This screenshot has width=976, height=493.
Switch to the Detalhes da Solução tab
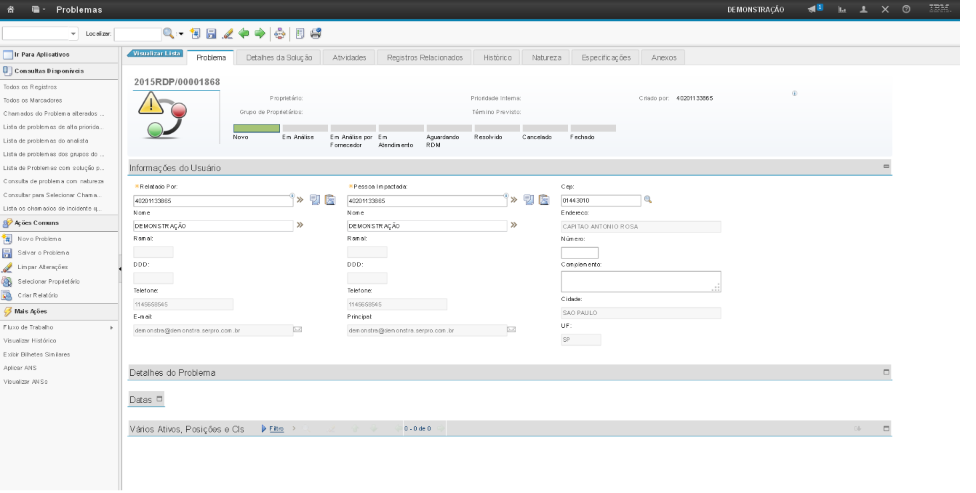(279, 58)
